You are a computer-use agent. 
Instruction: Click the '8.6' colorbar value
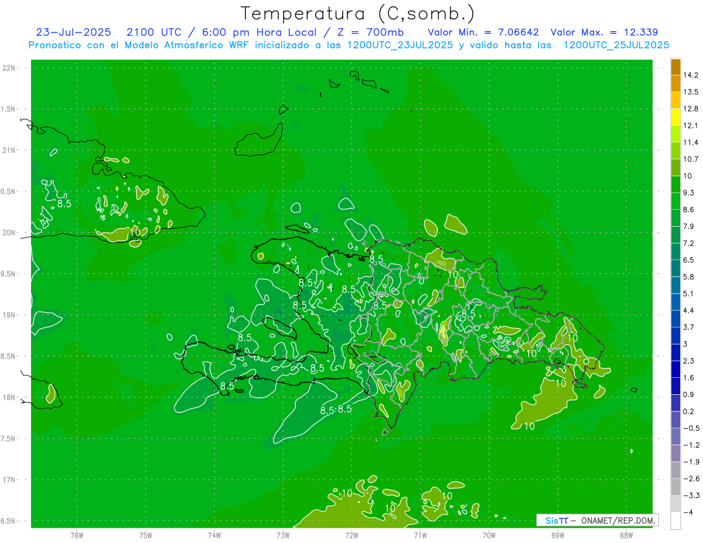[689, 210]
